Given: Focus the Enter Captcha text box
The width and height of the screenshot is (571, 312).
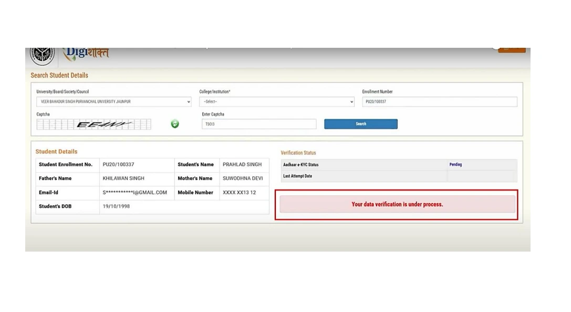Looking at the screenshot, I should tap(259, 124).
